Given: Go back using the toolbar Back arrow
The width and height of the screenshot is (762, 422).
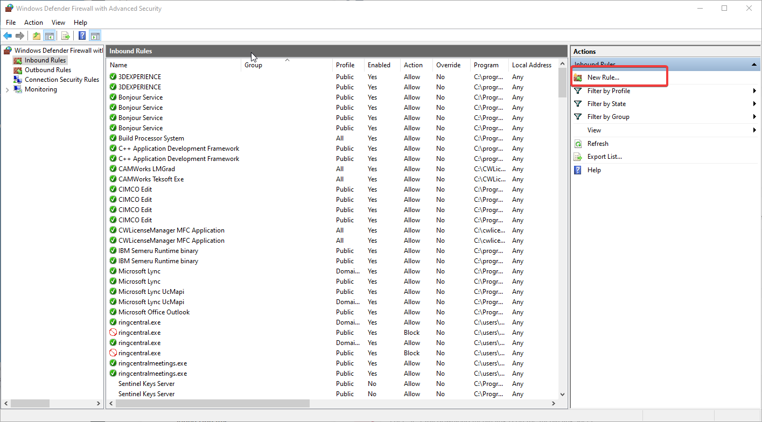Looking at the screenshot, I should tap(8, 36).
